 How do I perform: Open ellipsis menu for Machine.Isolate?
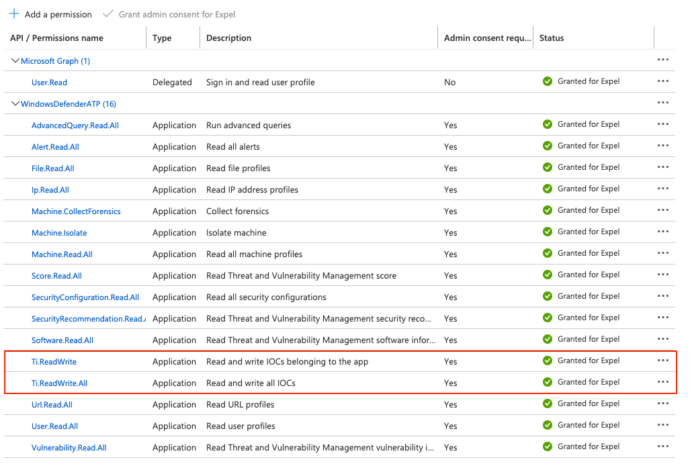(662, 232)
